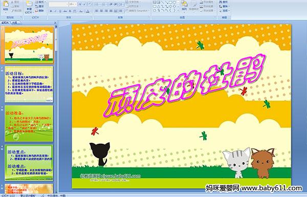Viewport: 307px width, 197px height.
Task: Click the Layout button in slides group
Action: (x=40, y=2)
